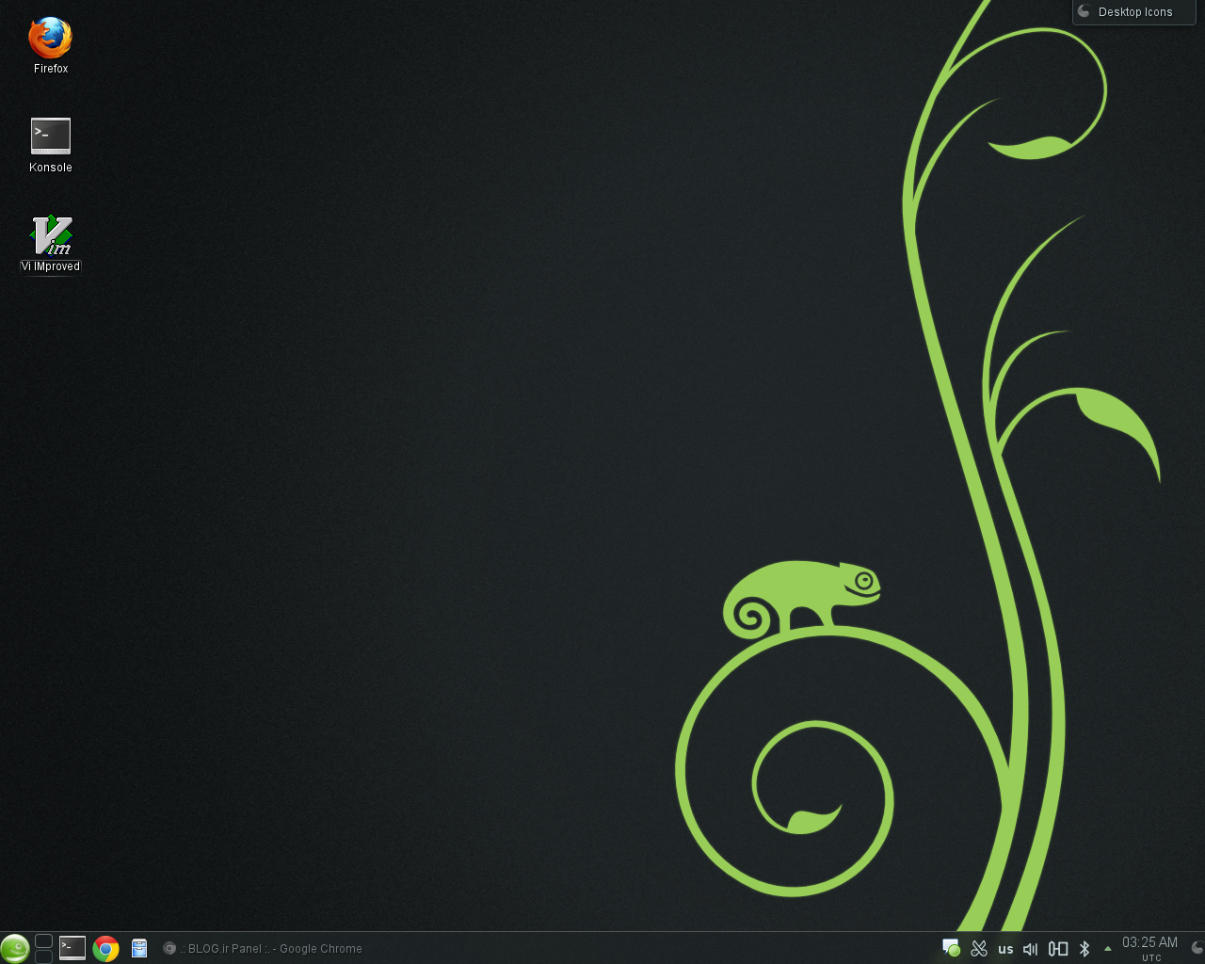Open the Desktop Icons toolbox button
The width and height of the screenshot is (1205, 964).
(x=1133, y=12)
